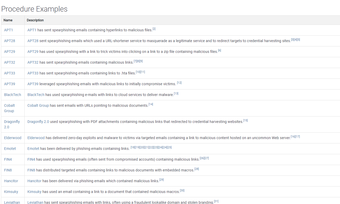Click Kimsuky link in the description text

point(34,192)
